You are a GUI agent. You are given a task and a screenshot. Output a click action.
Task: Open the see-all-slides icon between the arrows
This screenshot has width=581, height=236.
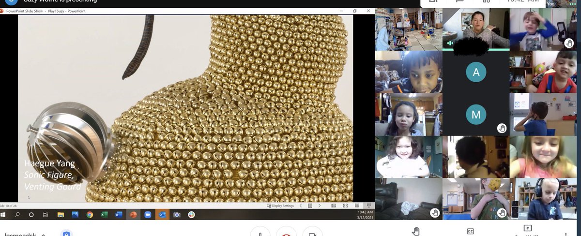[310, 206]
